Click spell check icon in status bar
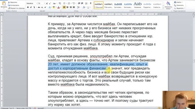195x109 pixels. coord(34,108)
